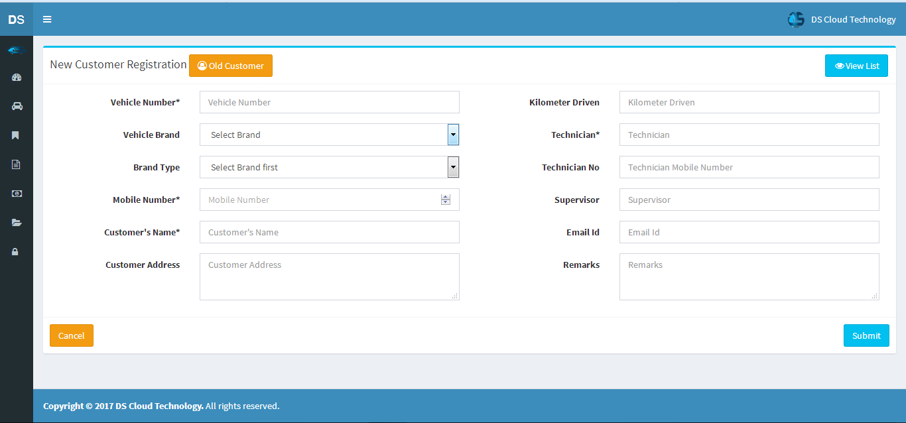
Task: Toggle the sidebar with the hamburger icon
Action: tap(46, 19)
